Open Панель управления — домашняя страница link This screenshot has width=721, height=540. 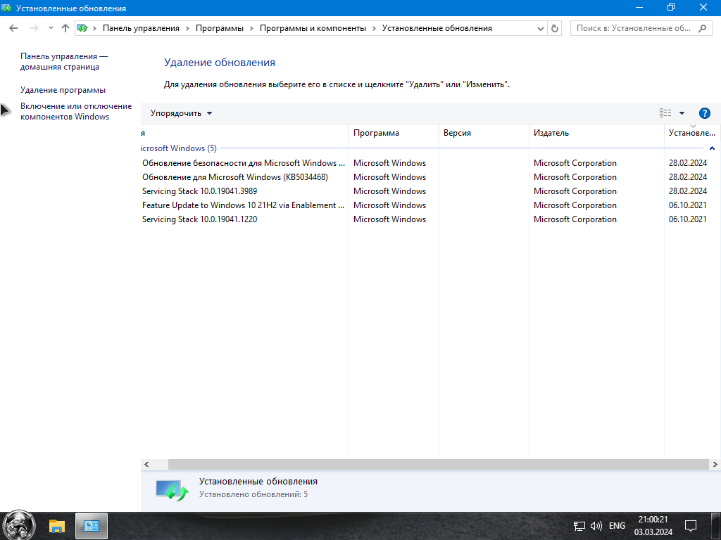64,62
